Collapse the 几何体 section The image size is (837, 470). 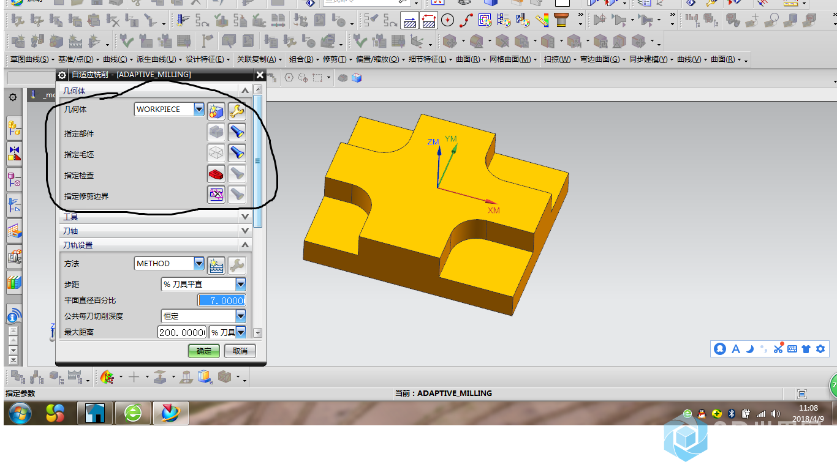(244, 91)
